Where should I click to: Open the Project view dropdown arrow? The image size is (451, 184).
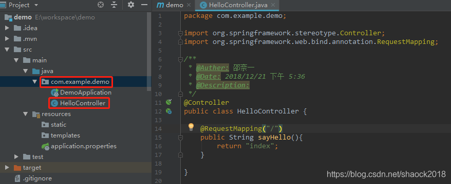pyautogui.click(x=36, y=5)
